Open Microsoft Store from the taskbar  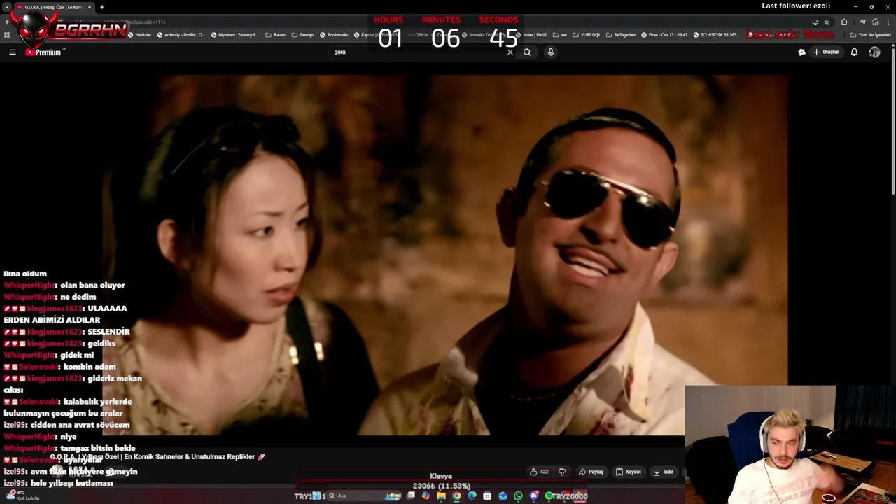coord(487,496)
